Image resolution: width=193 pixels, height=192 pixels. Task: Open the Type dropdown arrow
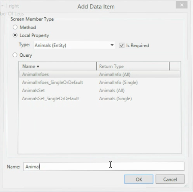(x=112, y=45)
